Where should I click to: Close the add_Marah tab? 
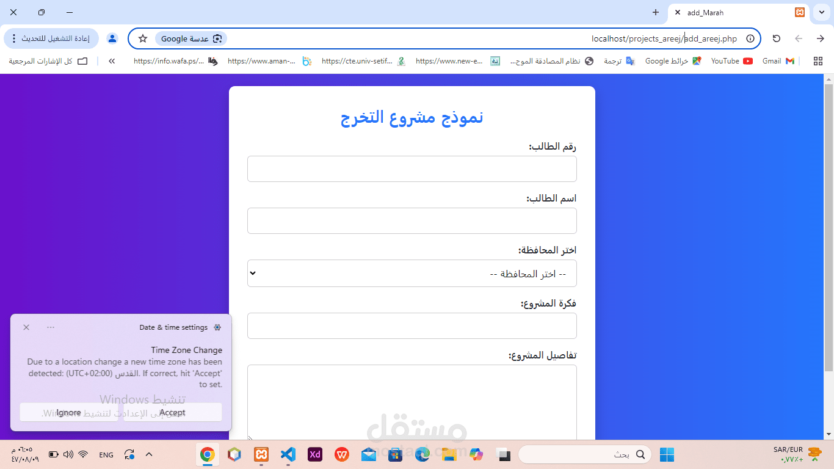[x=678, y=12]
